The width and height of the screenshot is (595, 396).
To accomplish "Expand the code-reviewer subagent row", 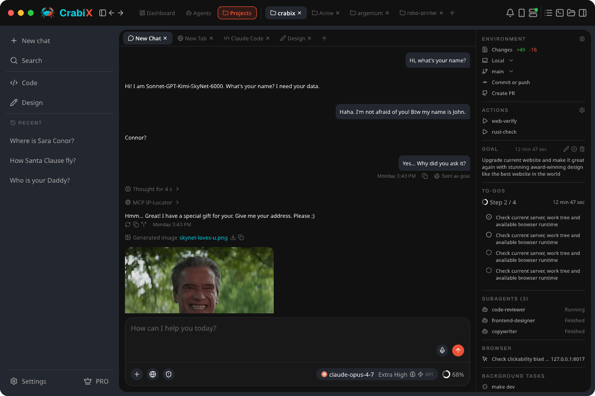I will (x=534, y=309).
